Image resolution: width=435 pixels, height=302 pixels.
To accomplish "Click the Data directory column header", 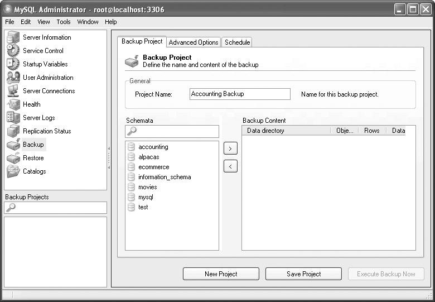I will pos(286,131).
